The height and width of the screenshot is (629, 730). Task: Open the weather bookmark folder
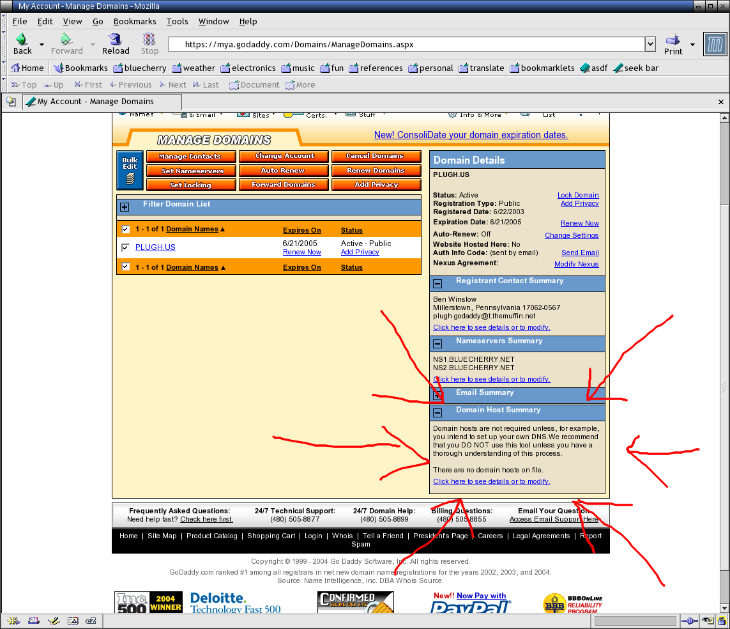pyautogui.click(x=194, y=68)
